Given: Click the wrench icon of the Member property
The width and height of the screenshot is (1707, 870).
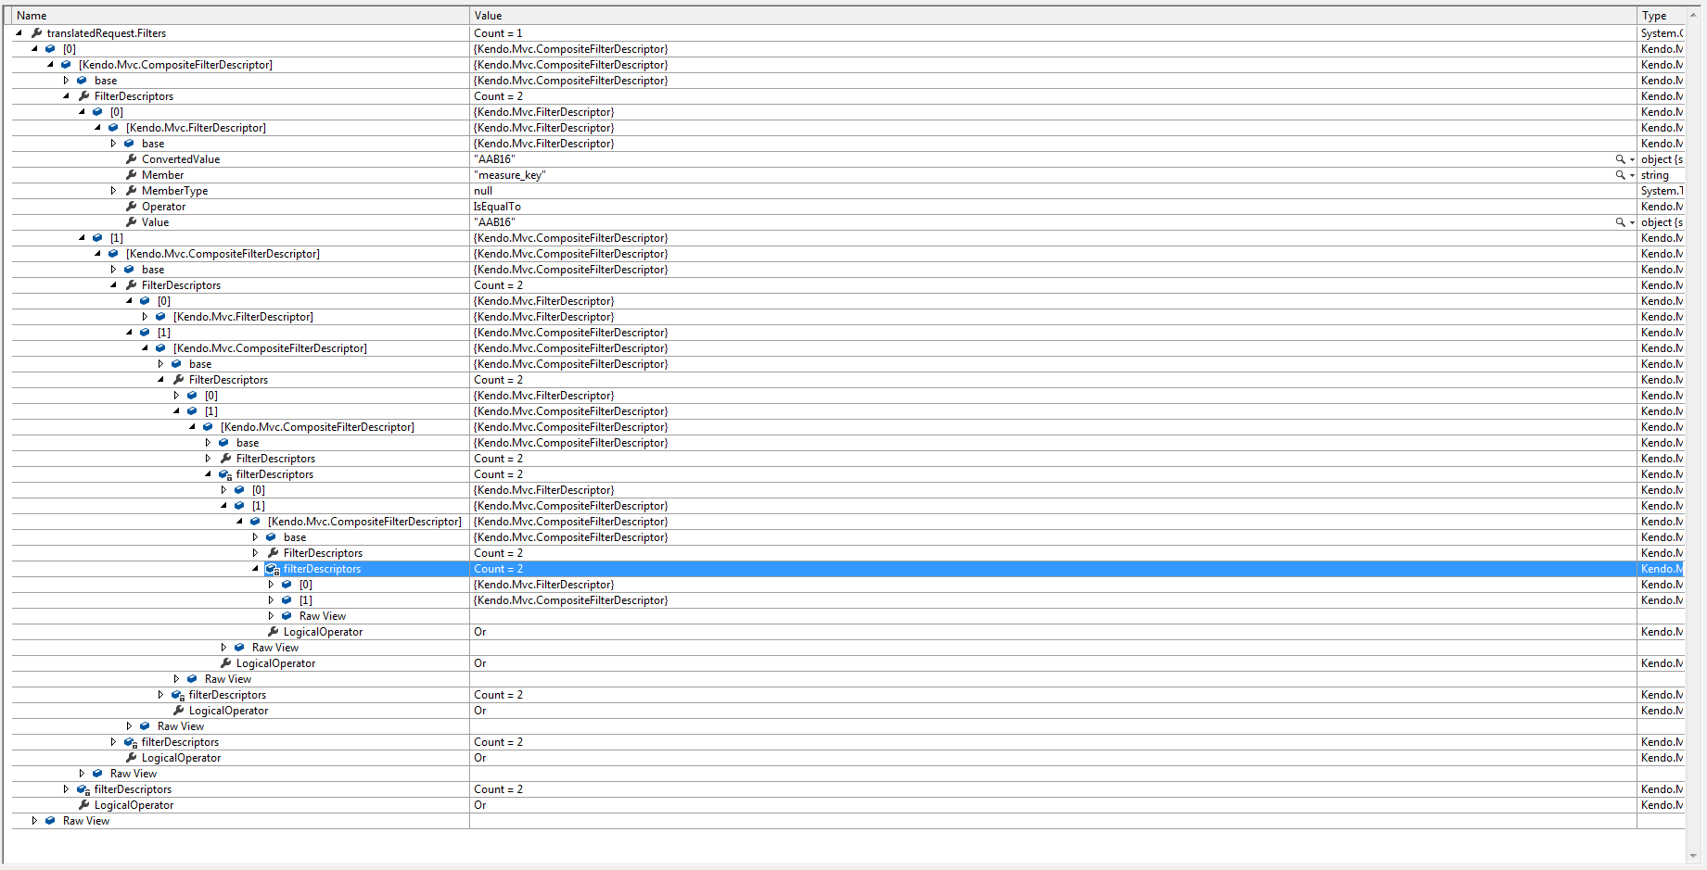Looking at the screenshot, I should click(x=132, y=175).
